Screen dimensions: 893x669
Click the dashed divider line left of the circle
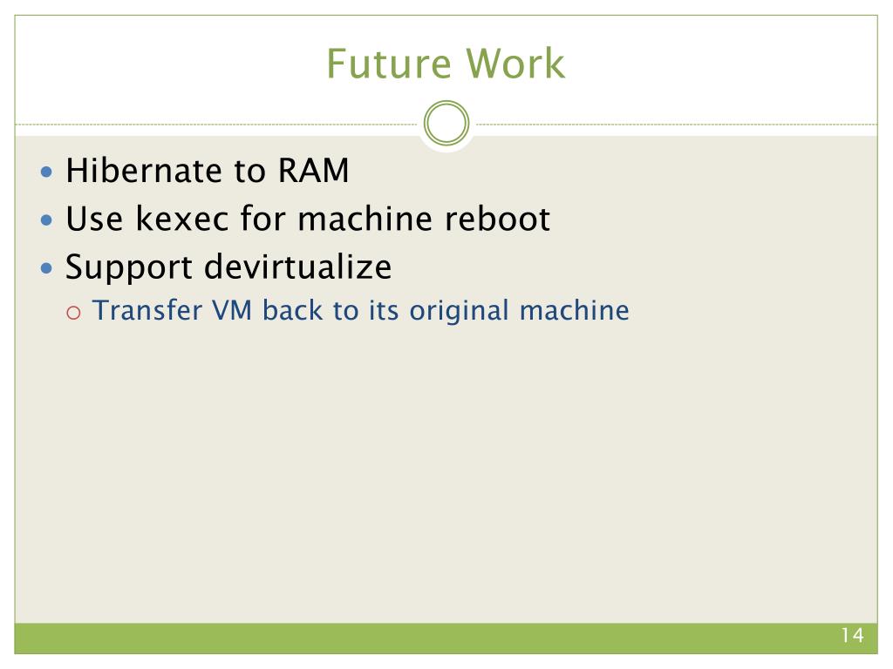[x=216, y=124]
